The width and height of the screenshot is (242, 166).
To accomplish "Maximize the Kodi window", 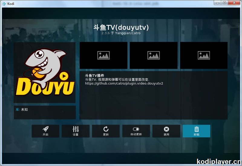I will (224, 3).
